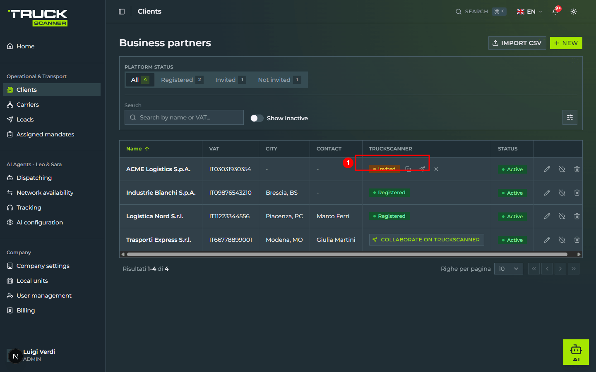Click the NEW partner button

tap(566, 43)
